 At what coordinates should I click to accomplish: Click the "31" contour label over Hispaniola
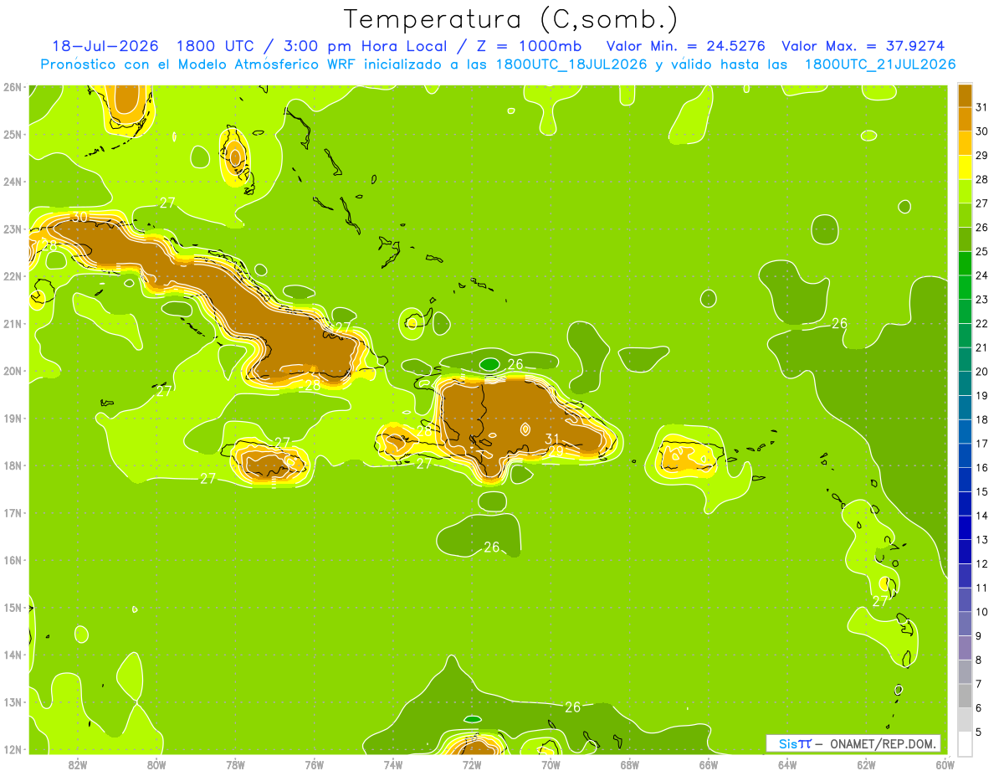[x=552, y=439]
